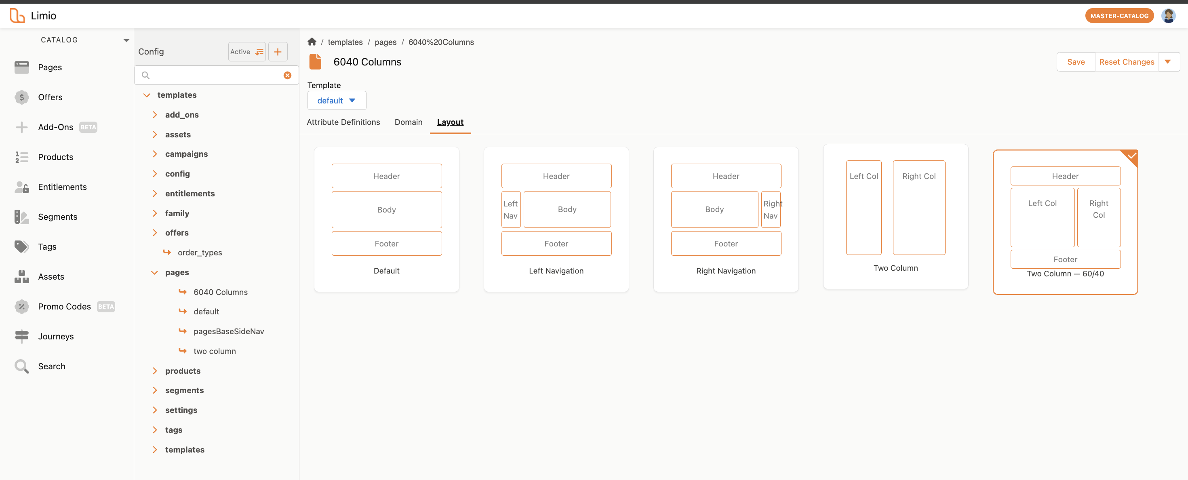Open the user avatar menu
The height and width of the screenshot is (480, 1188).
1168,16
